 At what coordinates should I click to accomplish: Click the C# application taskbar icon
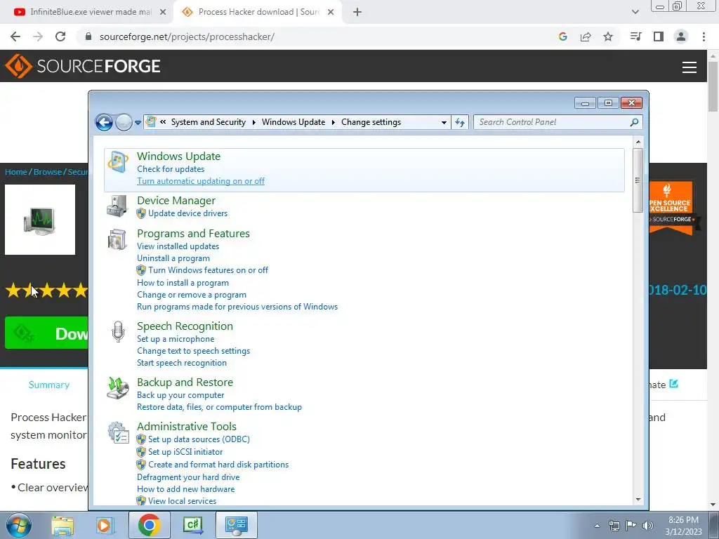coord(193,525)
